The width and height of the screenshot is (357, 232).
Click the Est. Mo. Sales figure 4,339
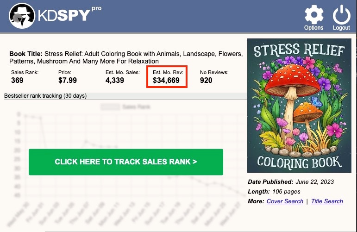pos(115,81)
